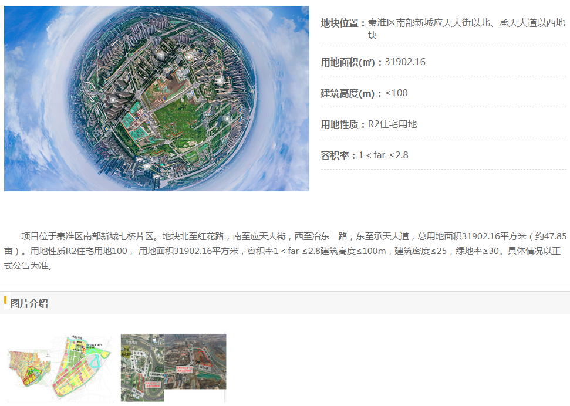The height and width of the screenshot is (406, 570).
Task: Select the ≤100 building height value
Action: tap(396, 93)
